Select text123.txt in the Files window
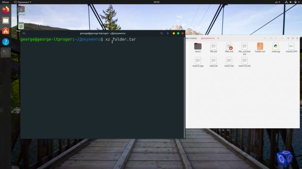The height and width of the screenshot is (169, 302). (x=244, y=62)
